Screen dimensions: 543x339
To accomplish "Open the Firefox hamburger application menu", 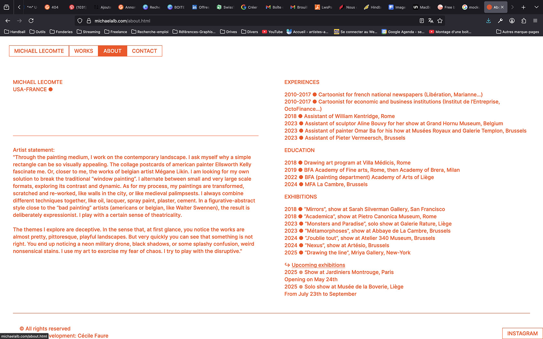I will [x=535, y=21].
